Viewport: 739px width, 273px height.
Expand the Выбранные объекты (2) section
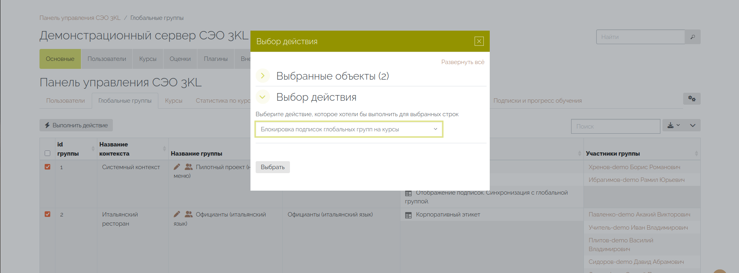[262, 76]
